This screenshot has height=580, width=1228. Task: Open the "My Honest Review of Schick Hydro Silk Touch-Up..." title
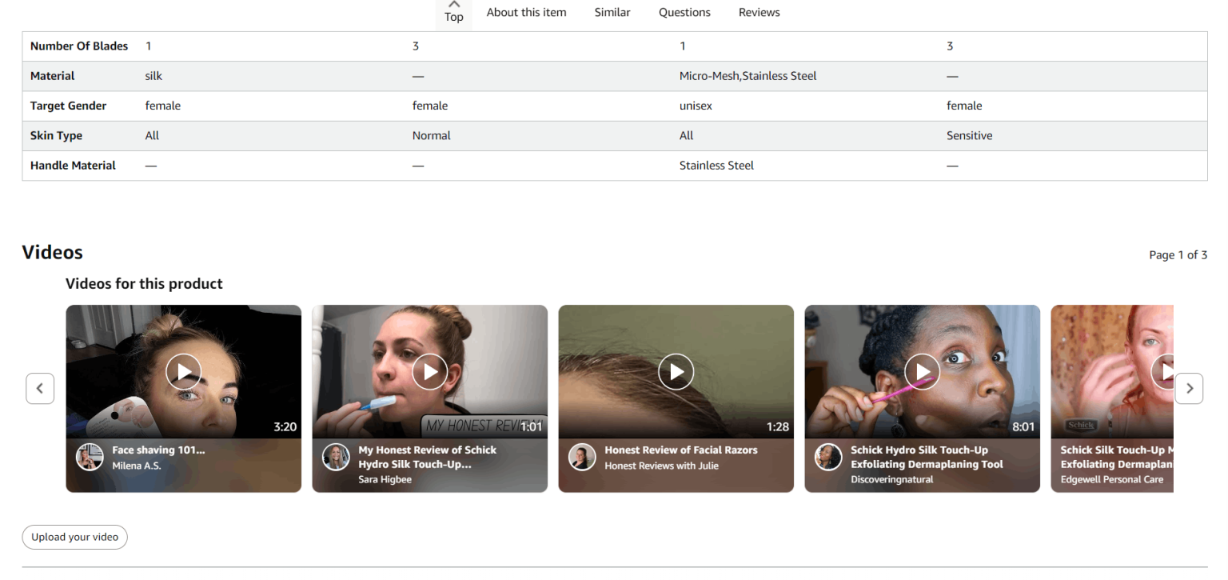point(427,457)
